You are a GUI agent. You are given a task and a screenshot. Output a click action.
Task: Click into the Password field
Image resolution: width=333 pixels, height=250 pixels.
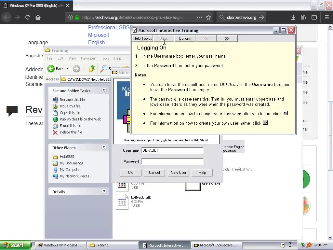tap(172, 161)
